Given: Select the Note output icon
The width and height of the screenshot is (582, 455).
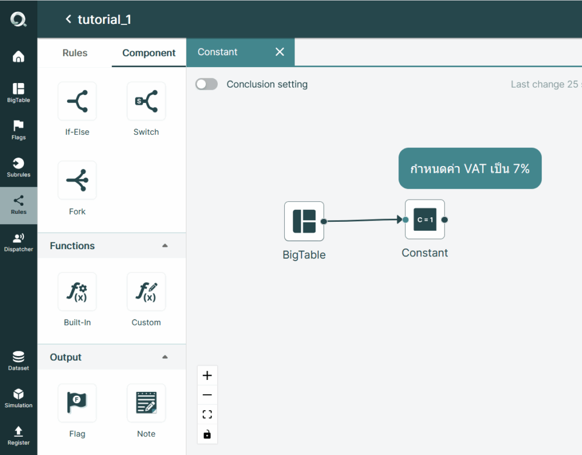Looking at the screenshot, I should 146,403.
